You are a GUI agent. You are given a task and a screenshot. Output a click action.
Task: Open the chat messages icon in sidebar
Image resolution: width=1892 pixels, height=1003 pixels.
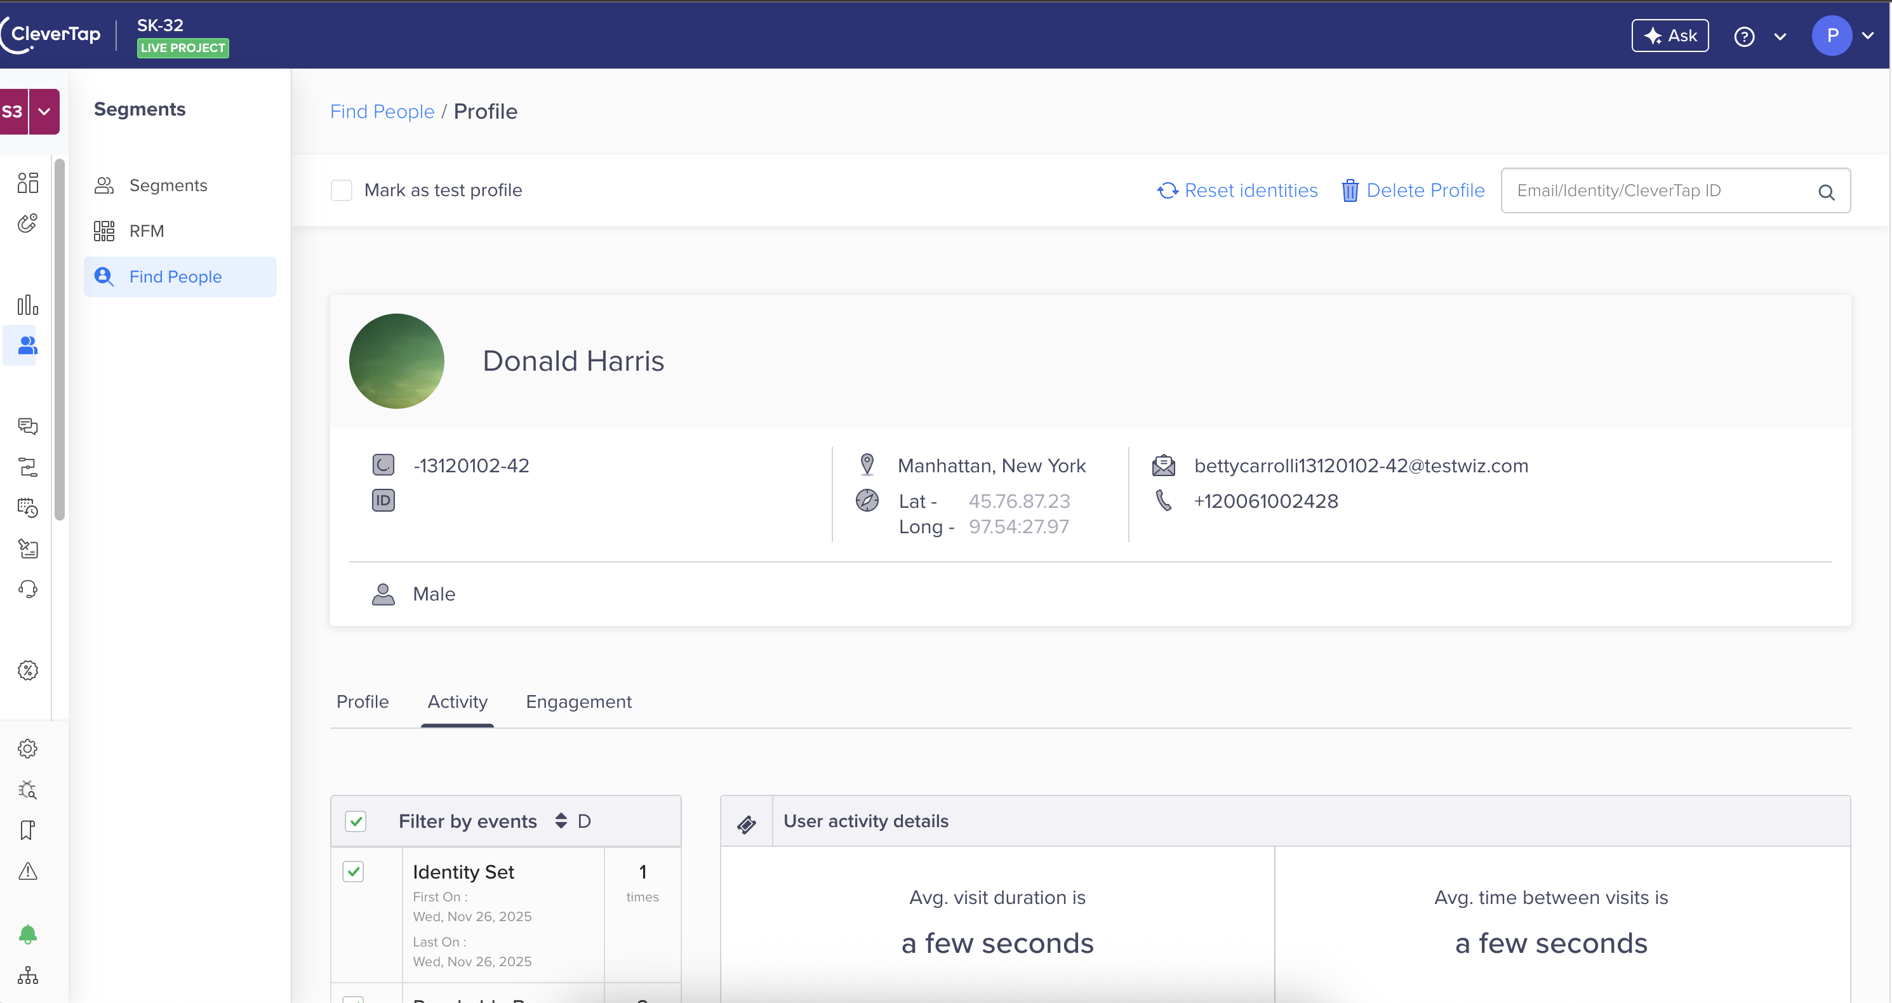point(27,426)
